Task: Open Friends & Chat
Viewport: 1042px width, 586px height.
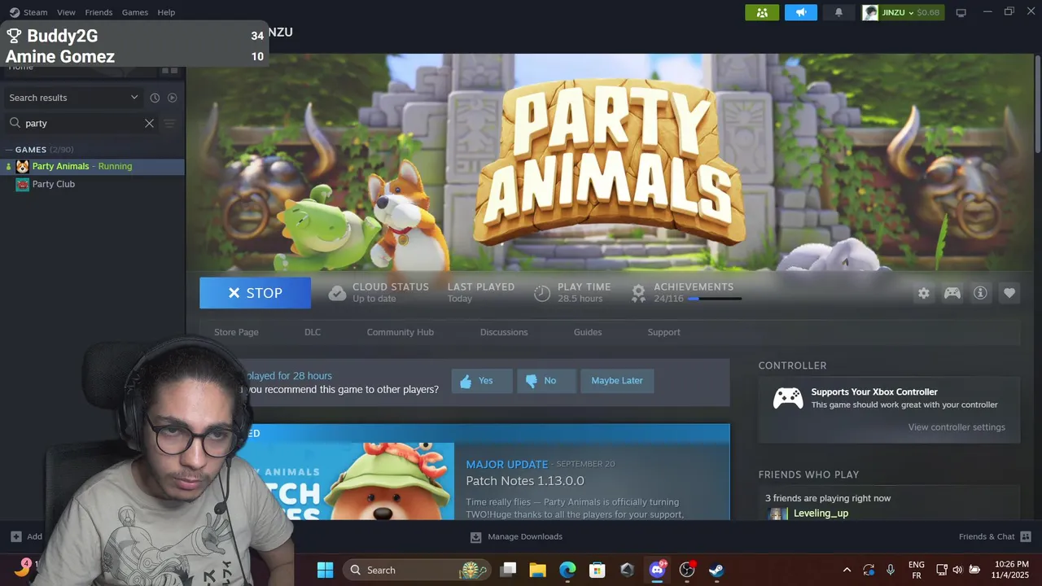Action: [995, 537]
